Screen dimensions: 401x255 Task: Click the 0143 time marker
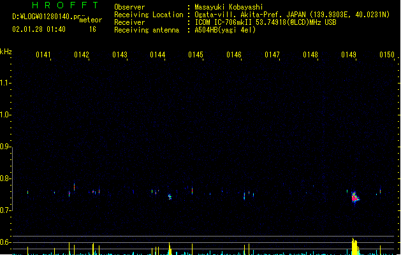(120, 55)
